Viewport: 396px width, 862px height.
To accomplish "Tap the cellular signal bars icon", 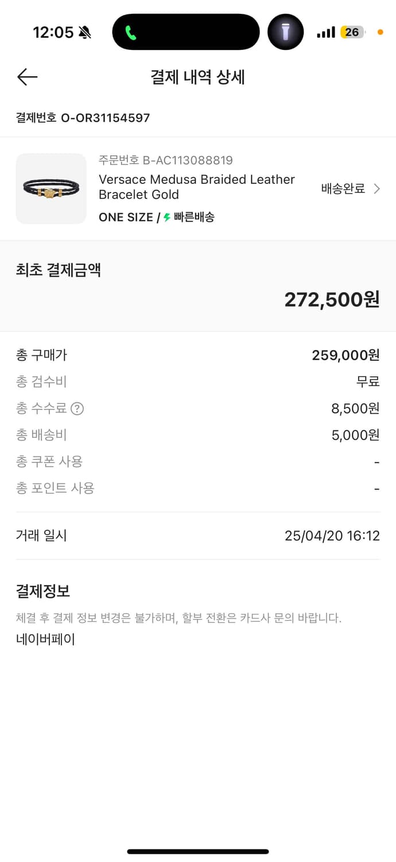I will tap(325, 33).
